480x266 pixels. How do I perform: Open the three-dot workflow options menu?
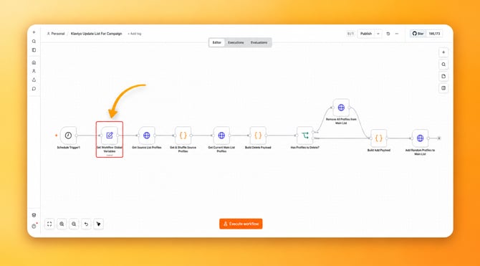click(397, 34)
